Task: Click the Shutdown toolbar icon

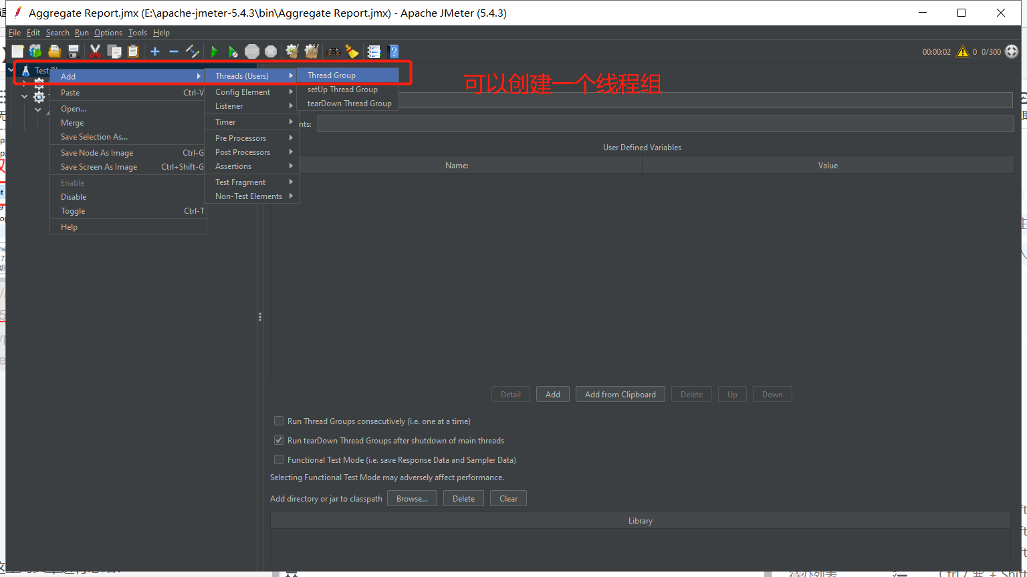Action: coord(271,51)
